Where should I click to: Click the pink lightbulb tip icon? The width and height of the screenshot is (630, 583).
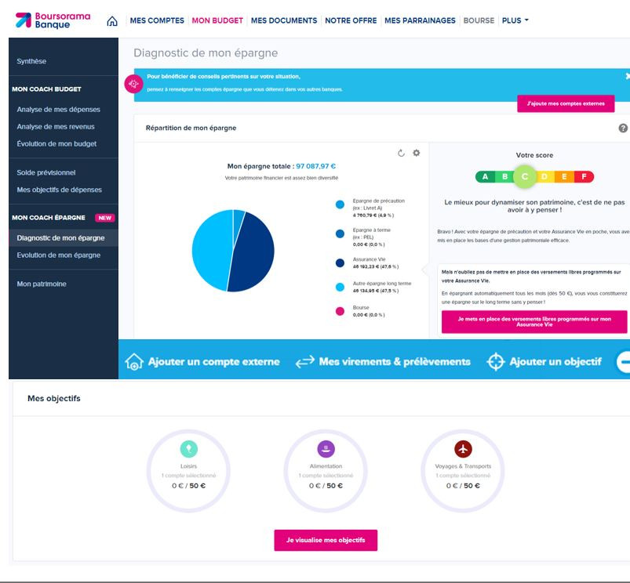134,84
